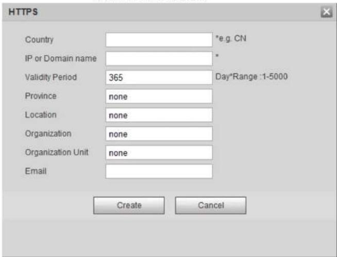
Task: Focus the Email input field
Action: (159, 171)
